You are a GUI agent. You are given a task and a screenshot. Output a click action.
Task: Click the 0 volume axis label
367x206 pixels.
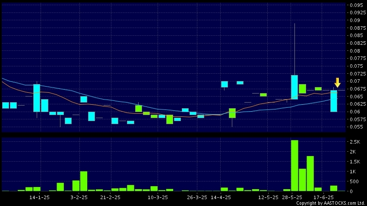point(351,191)
